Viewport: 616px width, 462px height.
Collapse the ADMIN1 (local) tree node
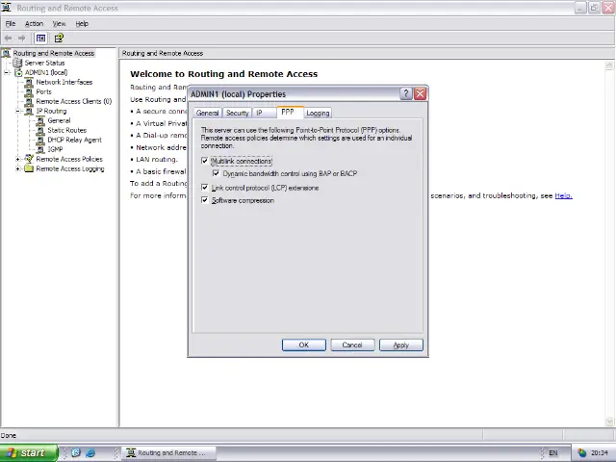(x=7, y=73)
